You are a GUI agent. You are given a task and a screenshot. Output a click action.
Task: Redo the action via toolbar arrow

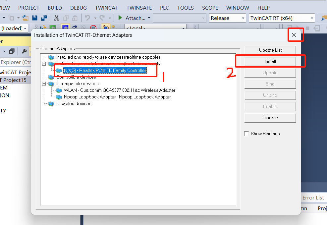click(x=102, y=18)
